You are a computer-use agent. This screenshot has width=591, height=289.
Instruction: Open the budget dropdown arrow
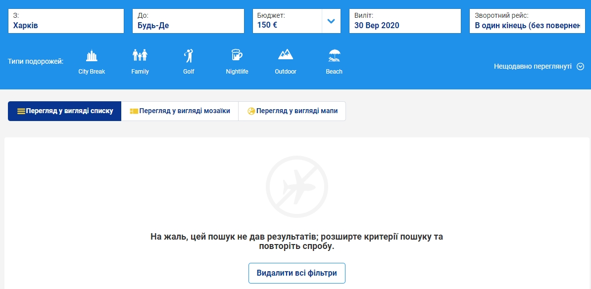[331, 21]
